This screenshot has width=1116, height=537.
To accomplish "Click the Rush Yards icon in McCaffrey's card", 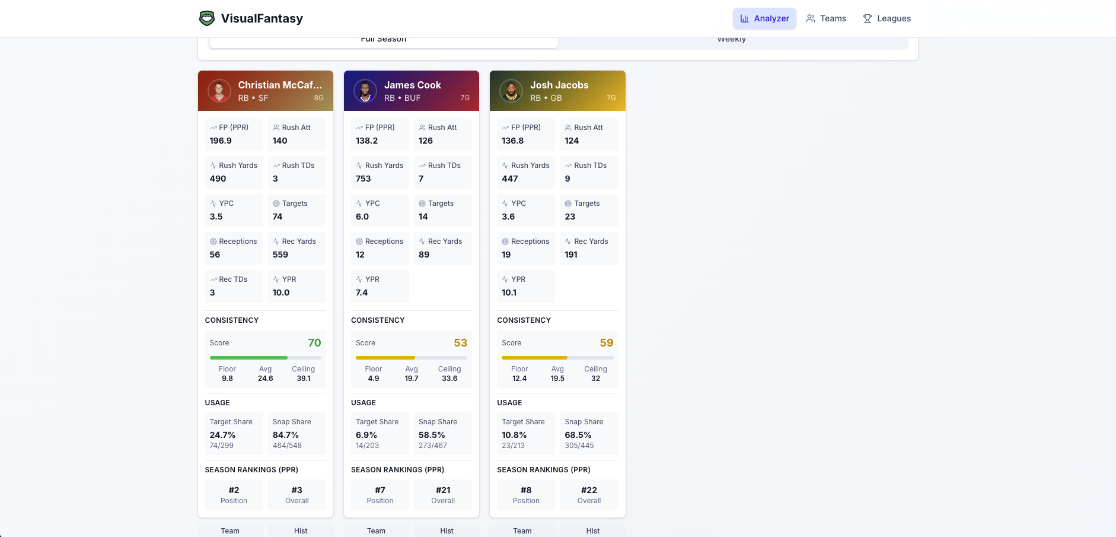I will pos(213,166).
